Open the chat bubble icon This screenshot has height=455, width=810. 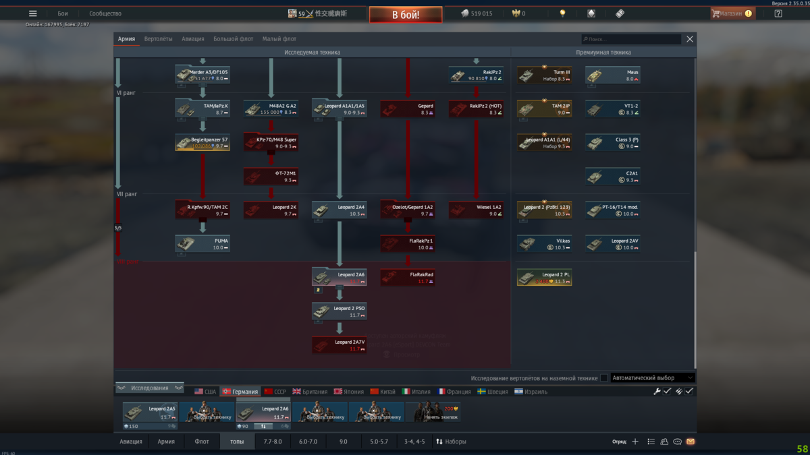coord(677,441)
